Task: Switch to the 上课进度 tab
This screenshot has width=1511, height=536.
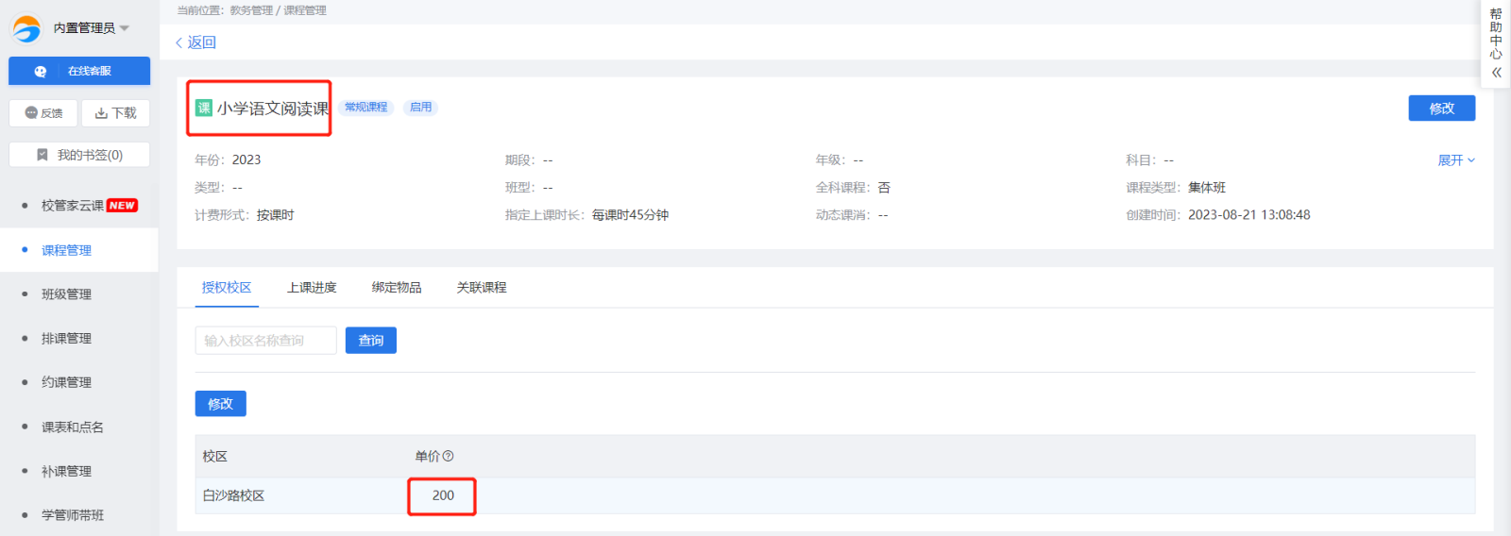Action: 312,287
